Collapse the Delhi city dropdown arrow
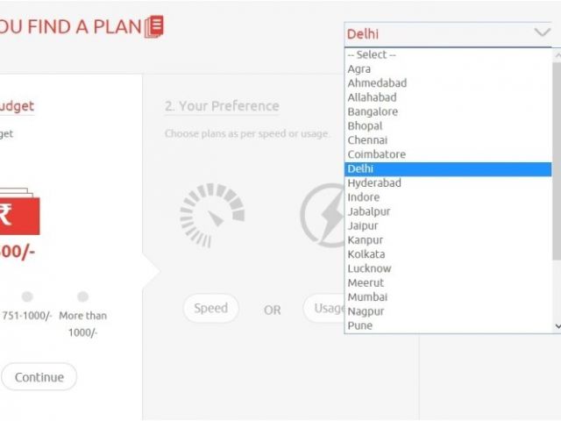Viewport: 561px width, 421px height. (x=541, y=33)
